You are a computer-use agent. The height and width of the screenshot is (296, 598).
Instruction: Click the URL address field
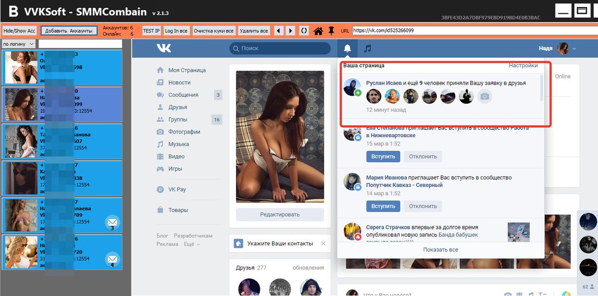[x=473, y=31]
